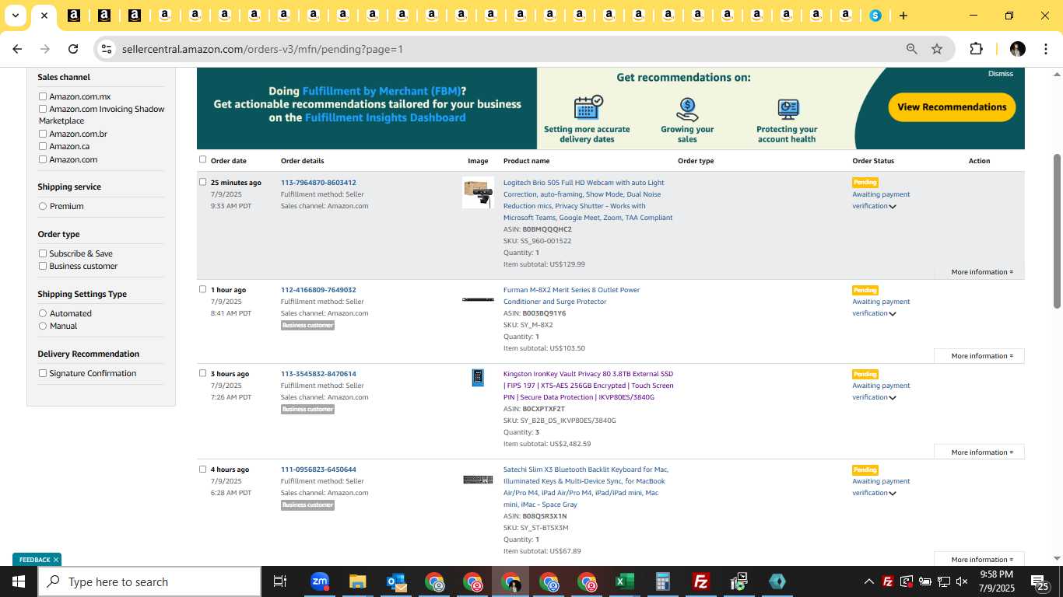Open Calculator from the taskbar
Screen dimensions: 1063x597
click(663, 581)
